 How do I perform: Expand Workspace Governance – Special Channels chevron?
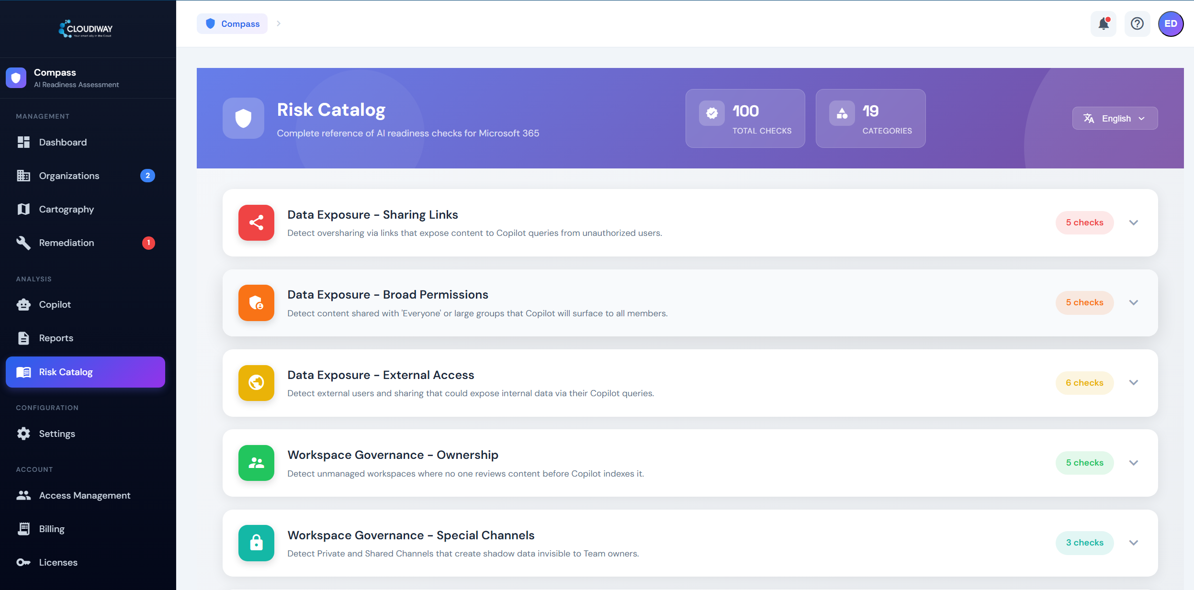[1134, 543]
